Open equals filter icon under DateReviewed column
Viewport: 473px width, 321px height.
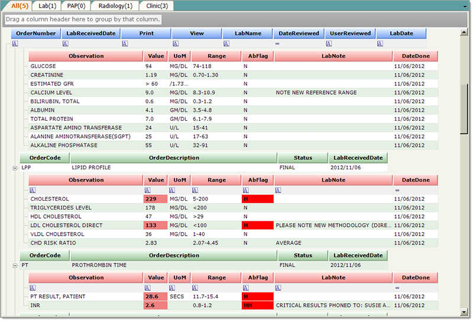(277, 43)
